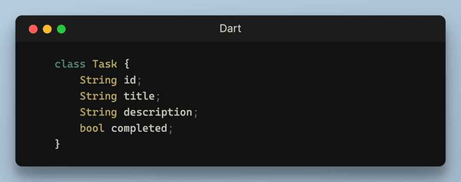Screen dimensions: 461x182
Task: Click the String type before id
Action: click(99, 80)
